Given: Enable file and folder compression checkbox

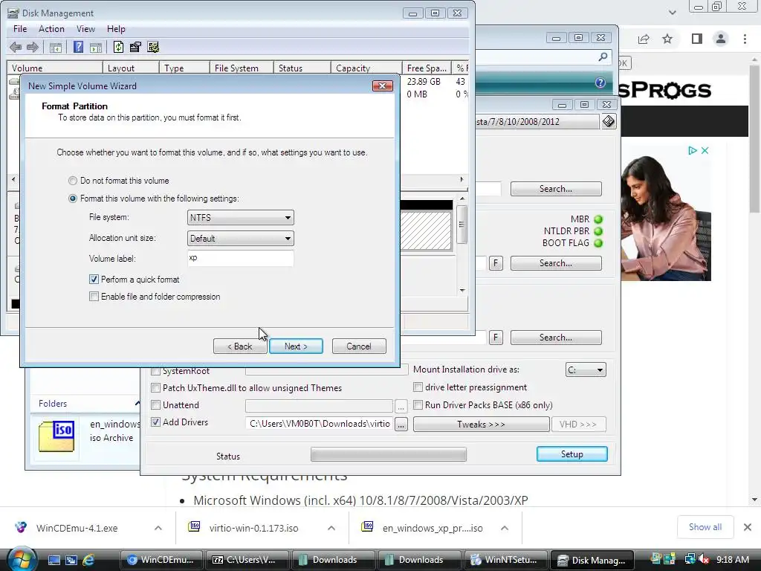Looking at the screenshot, I should coord(94,296).
